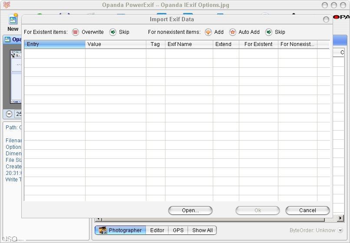
Task: Click the rightmost main window title bar button
Action: 343,5
